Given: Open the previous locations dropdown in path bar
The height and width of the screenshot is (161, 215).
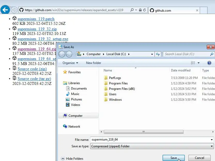Looking at the screenshot, I should click(152, 54).
